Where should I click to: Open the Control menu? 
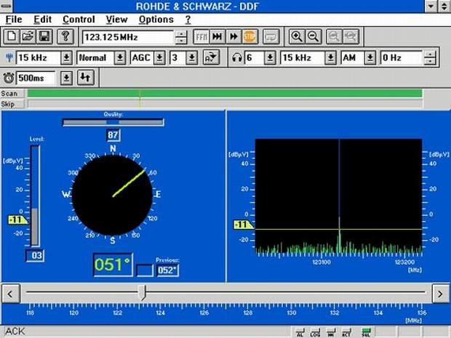click(78, 20)
